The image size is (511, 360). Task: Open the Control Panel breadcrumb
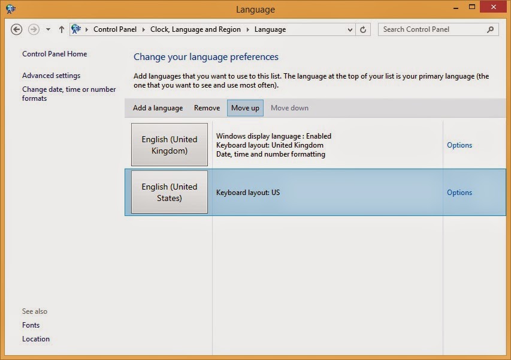pyautogui.click(x=114, y=29)
